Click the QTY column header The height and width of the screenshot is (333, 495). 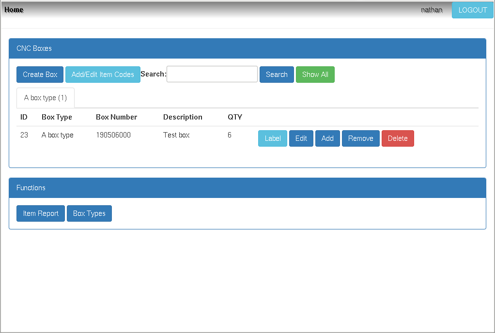pos(235,117)
